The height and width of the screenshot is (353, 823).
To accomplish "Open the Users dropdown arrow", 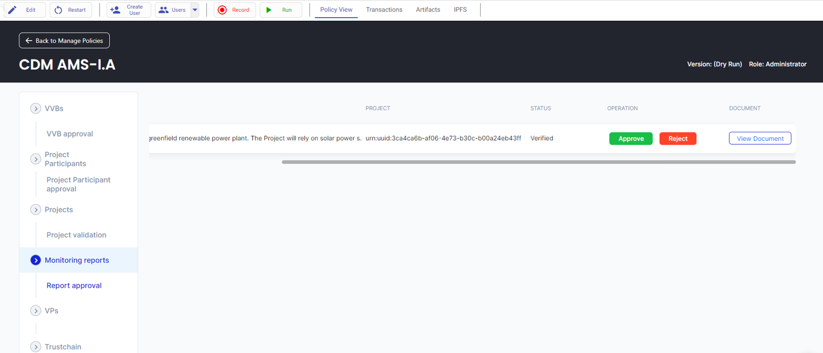I will 195,10.
